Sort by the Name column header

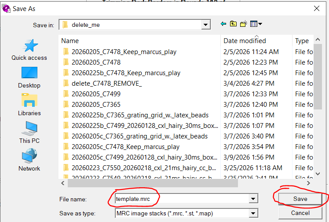[x=139, y=41]
